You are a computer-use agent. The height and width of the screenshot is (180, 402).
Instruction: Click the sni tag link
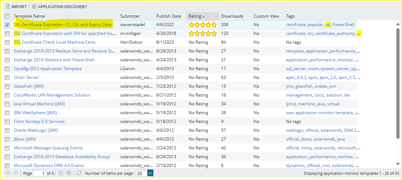click(x=310, y=33)
